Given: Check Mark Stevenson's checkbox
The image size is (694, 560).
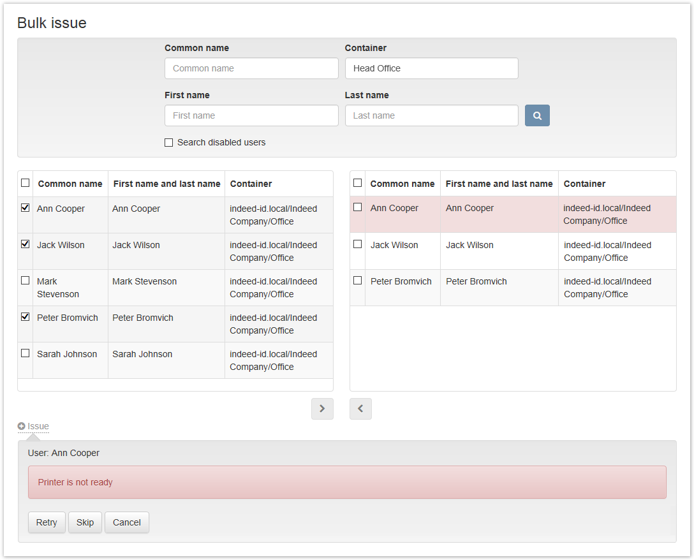Looking at the screenshot, I should coord(26,281).
